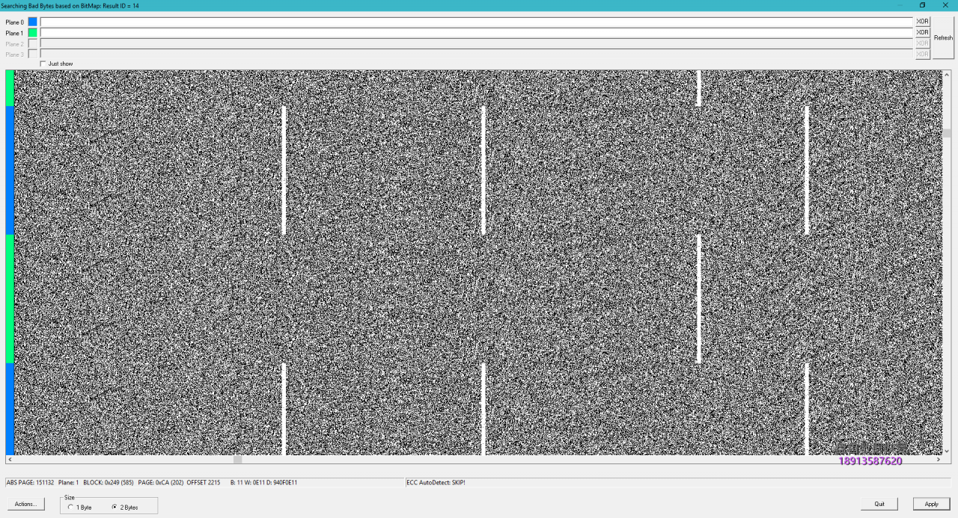Focus the Plane 0 input field
Viewport: 958px width, 518px height.
point(476,22)
